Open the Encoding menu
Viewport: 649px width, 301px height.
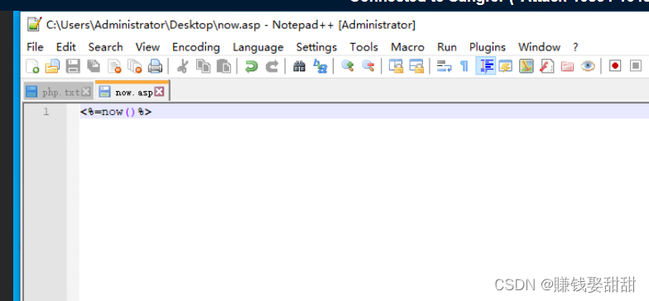point(195,47)
